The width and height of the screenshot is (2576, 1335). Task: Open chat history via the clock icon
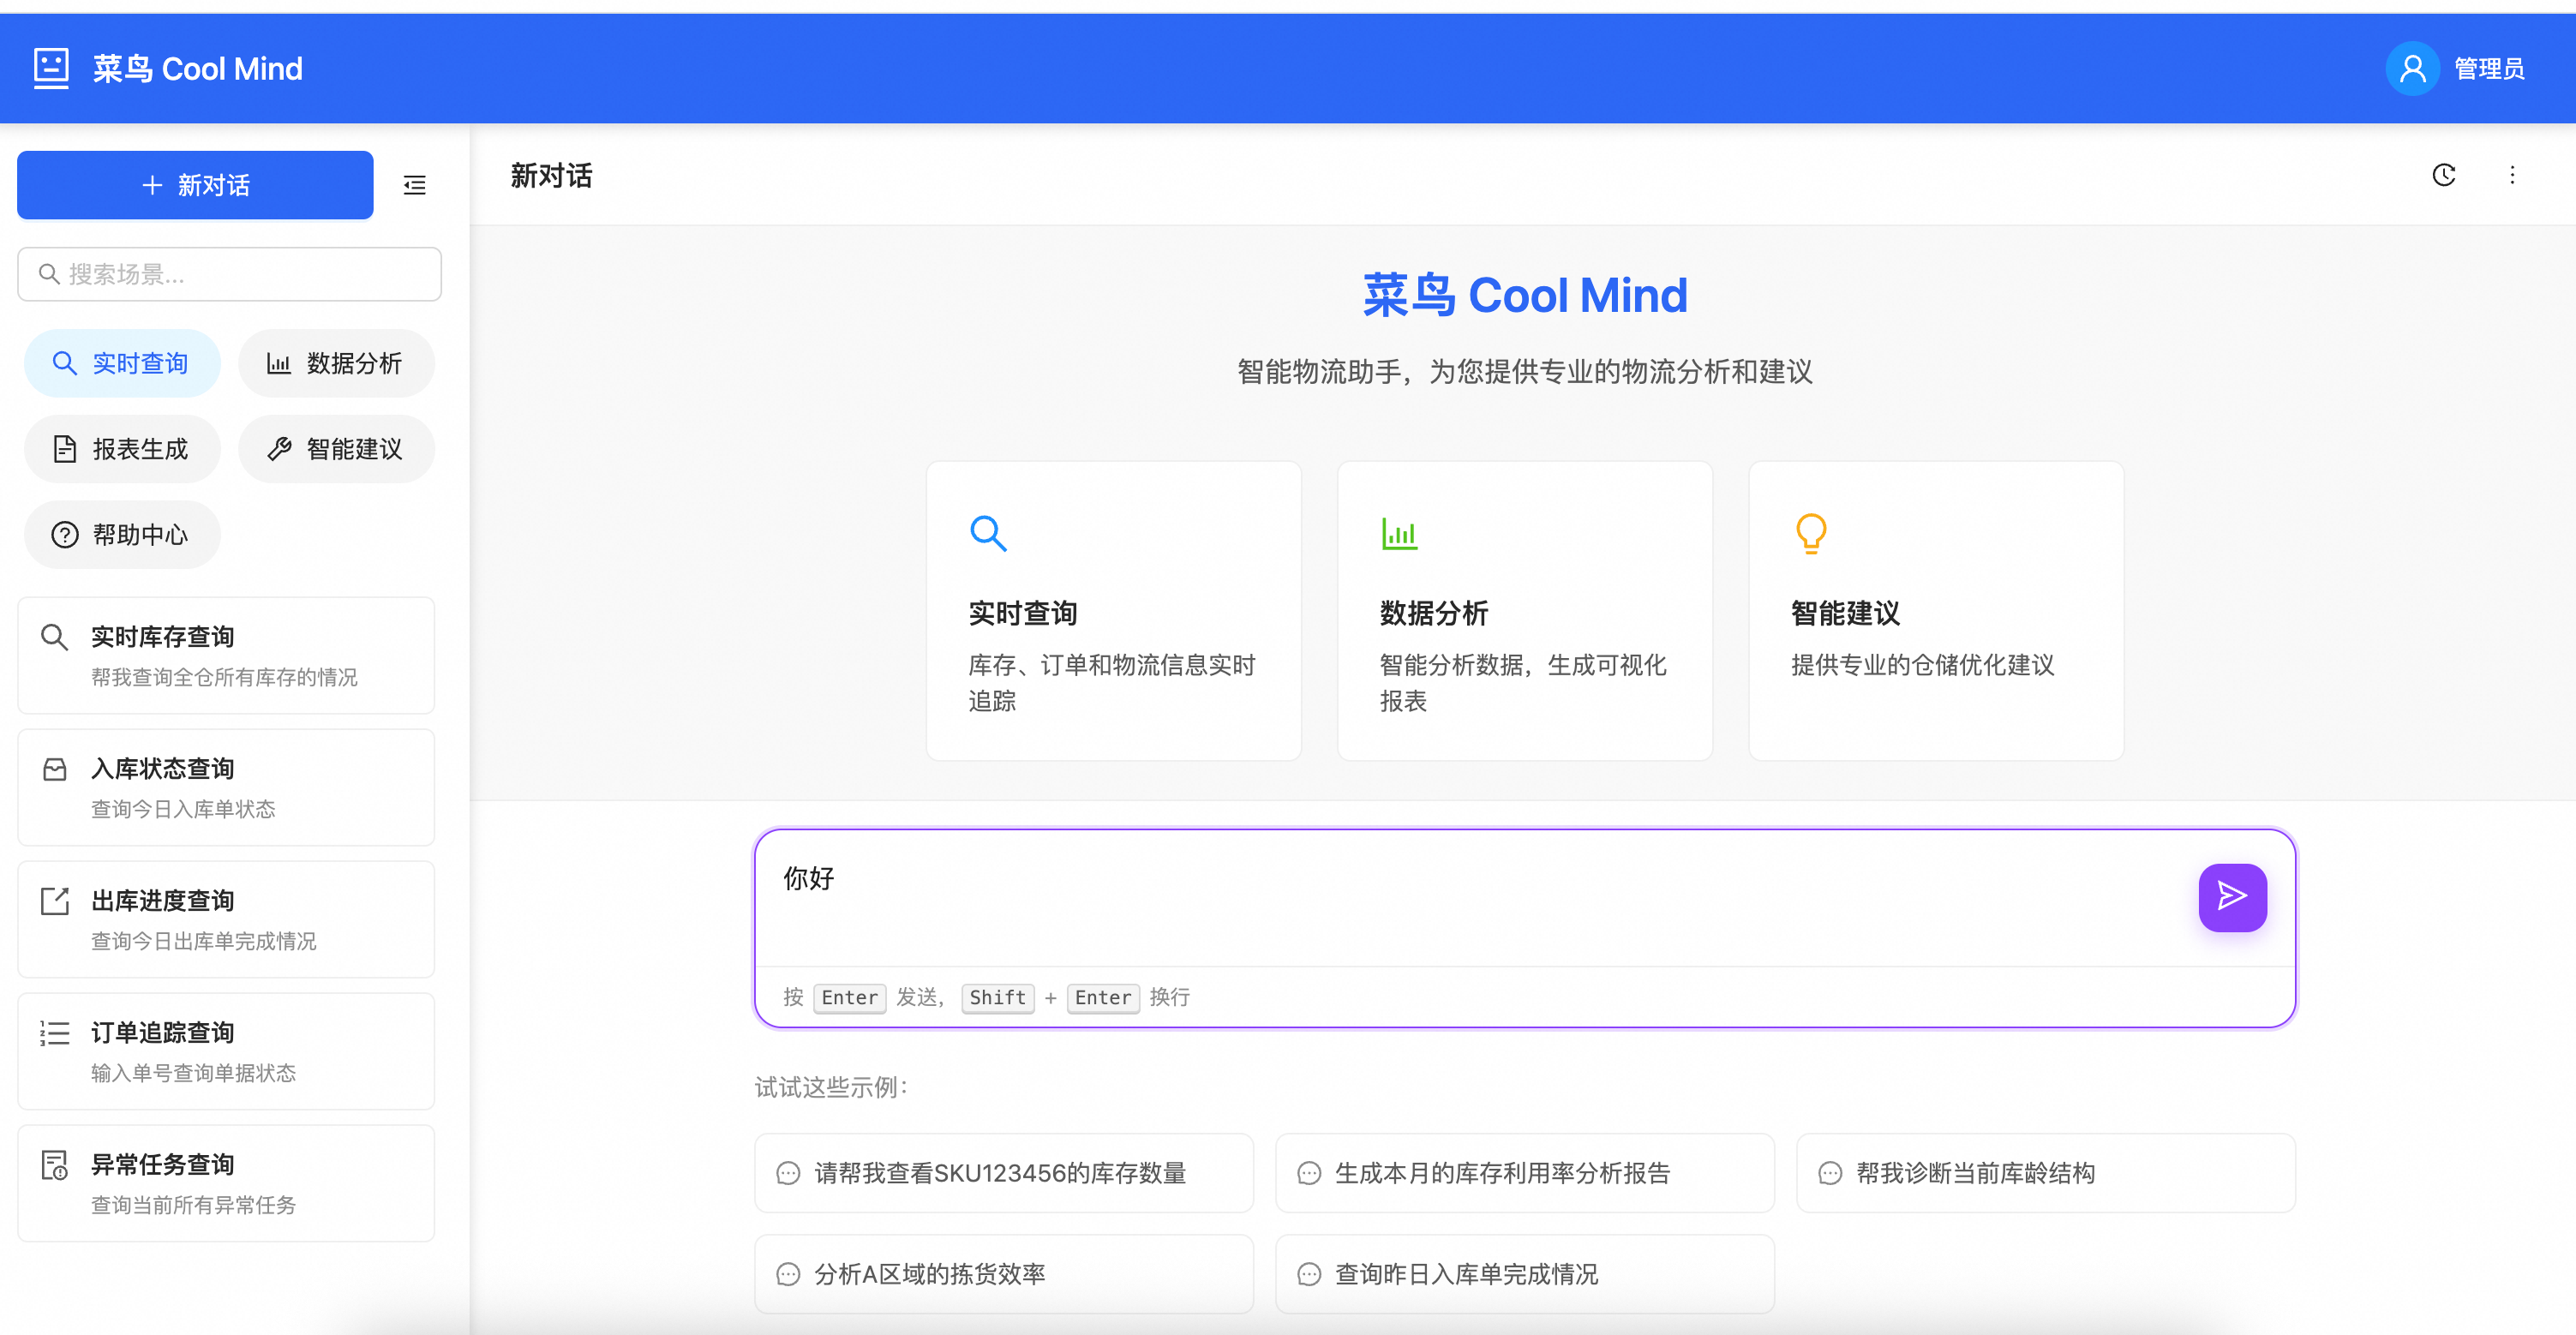coord(2444,175)
